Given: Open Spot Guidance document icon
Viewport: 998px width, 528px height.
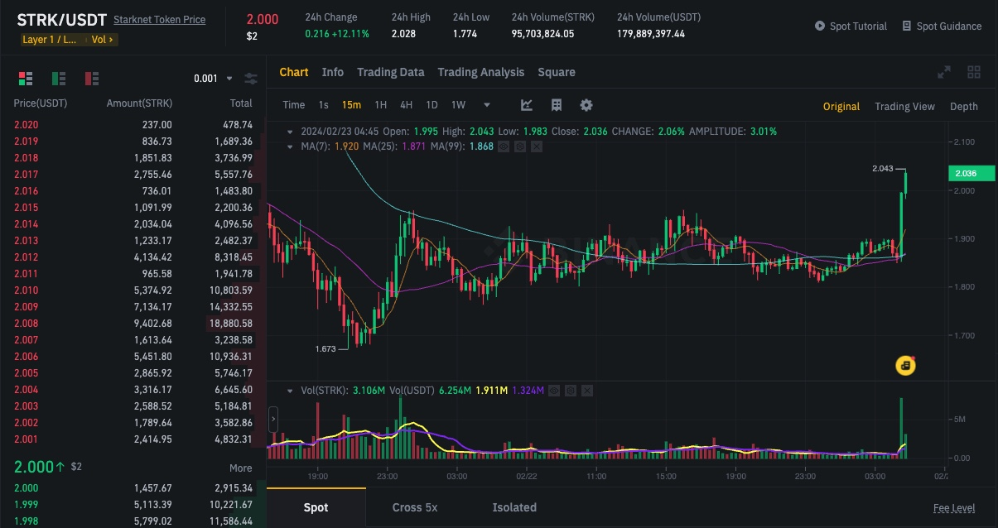Looking at the screenshot, I should (x=907, y=26).
